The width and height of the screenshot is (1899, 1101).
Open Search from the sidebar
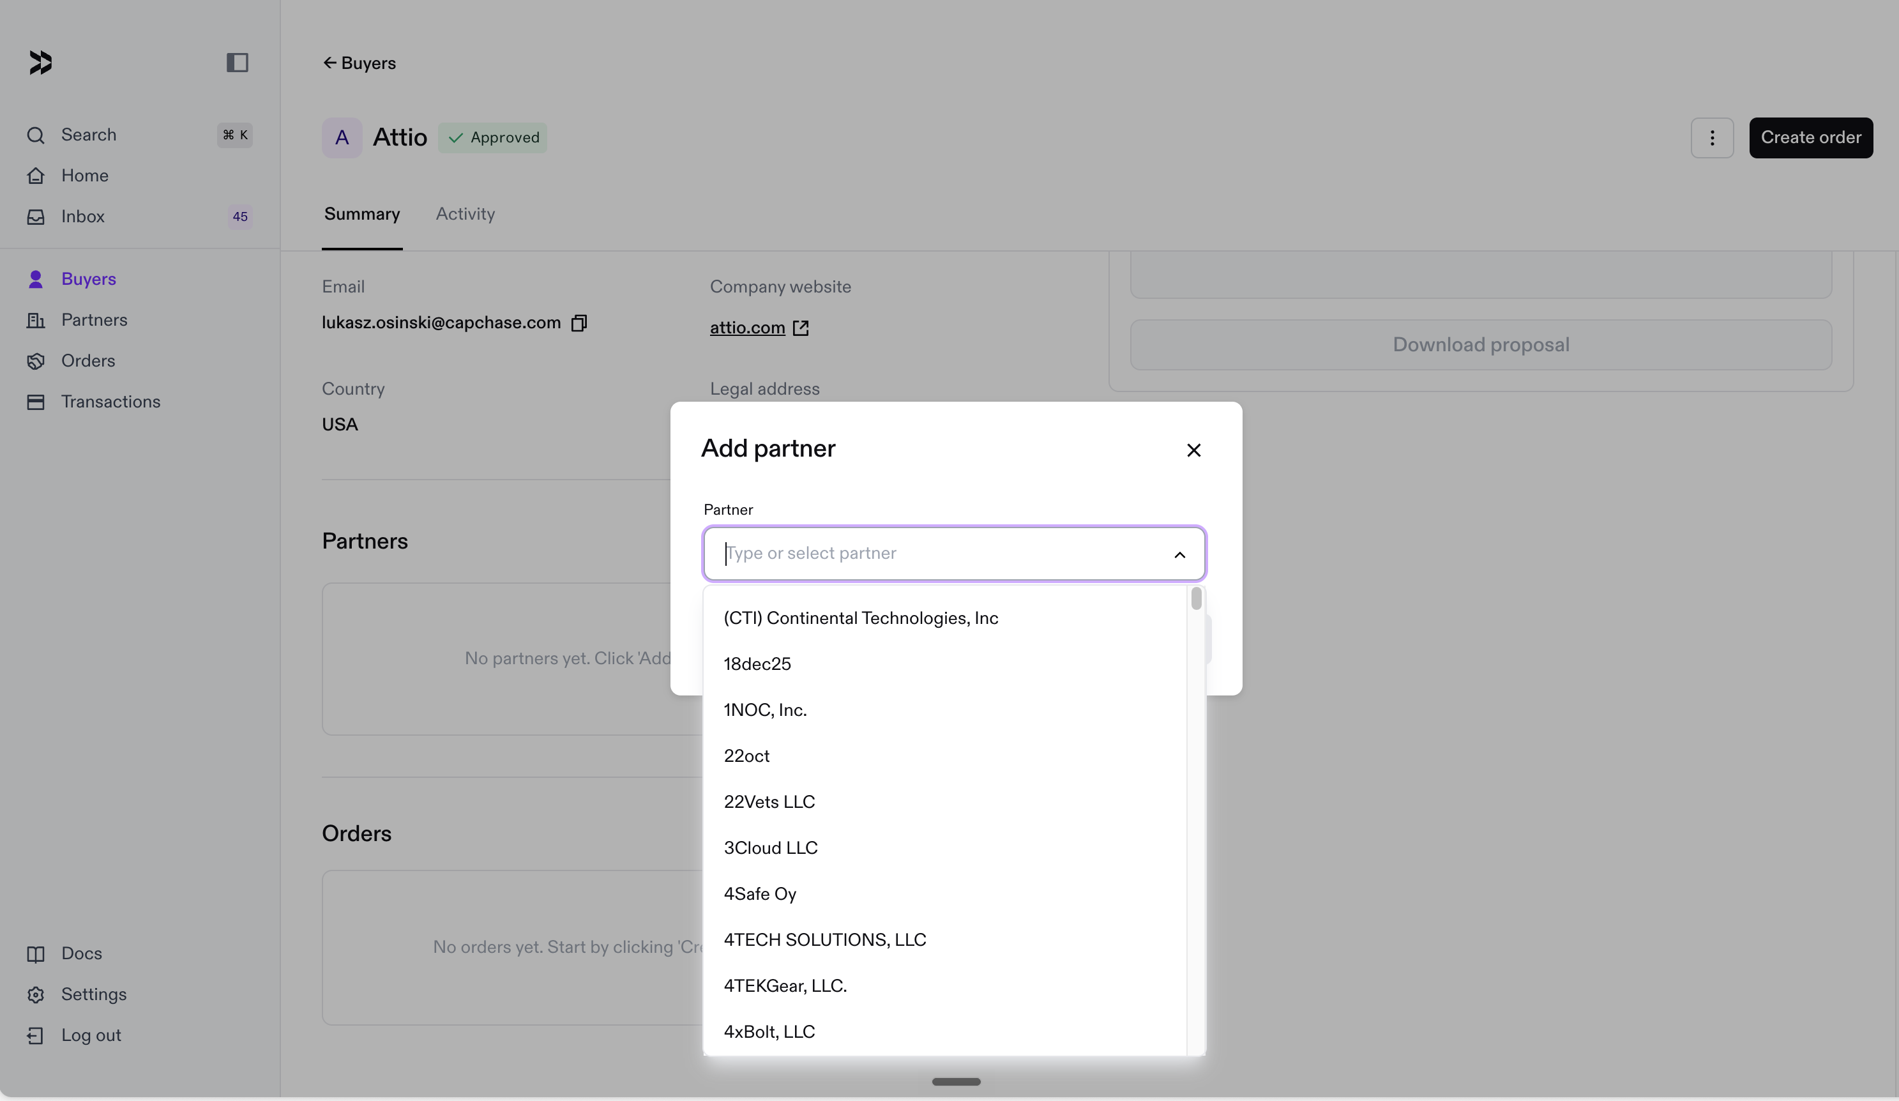tap(139, 135)
